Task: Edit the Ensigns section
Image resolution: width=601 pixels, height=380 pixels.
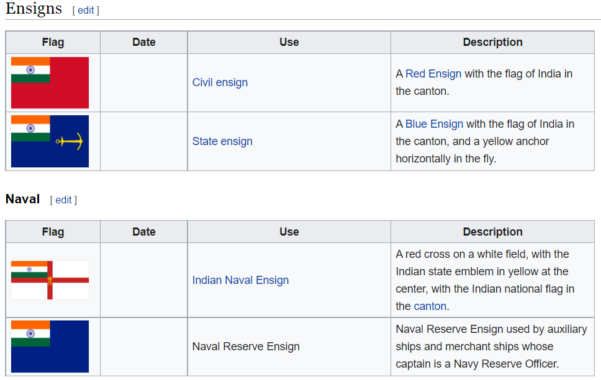Action: coord(86,11)
